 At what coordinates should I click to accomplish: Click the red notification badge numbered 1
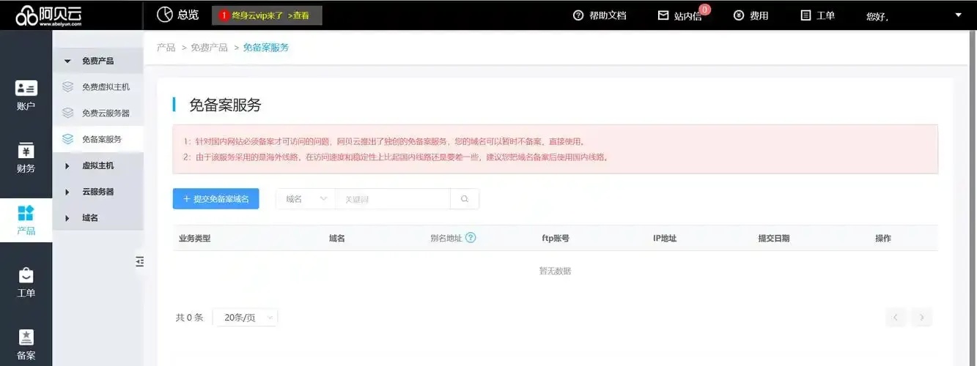pos(224,15)
